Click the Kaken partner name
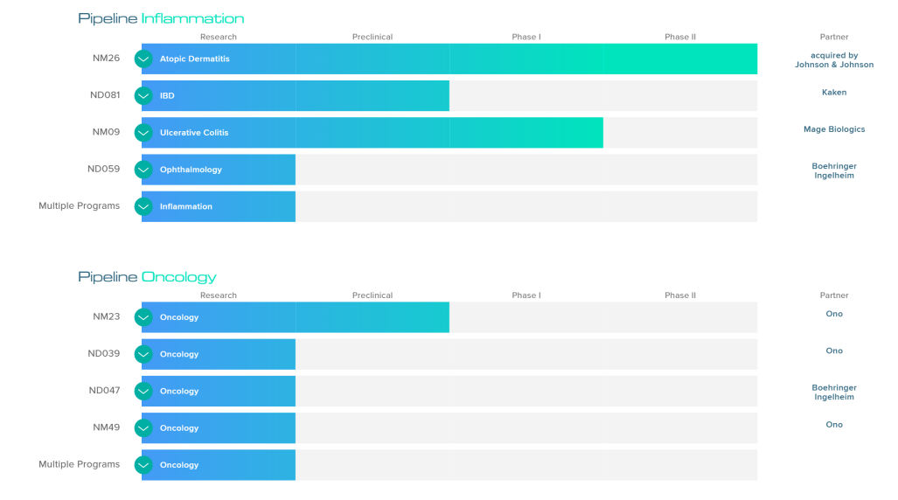898x500 pixels. click(833, 93)
